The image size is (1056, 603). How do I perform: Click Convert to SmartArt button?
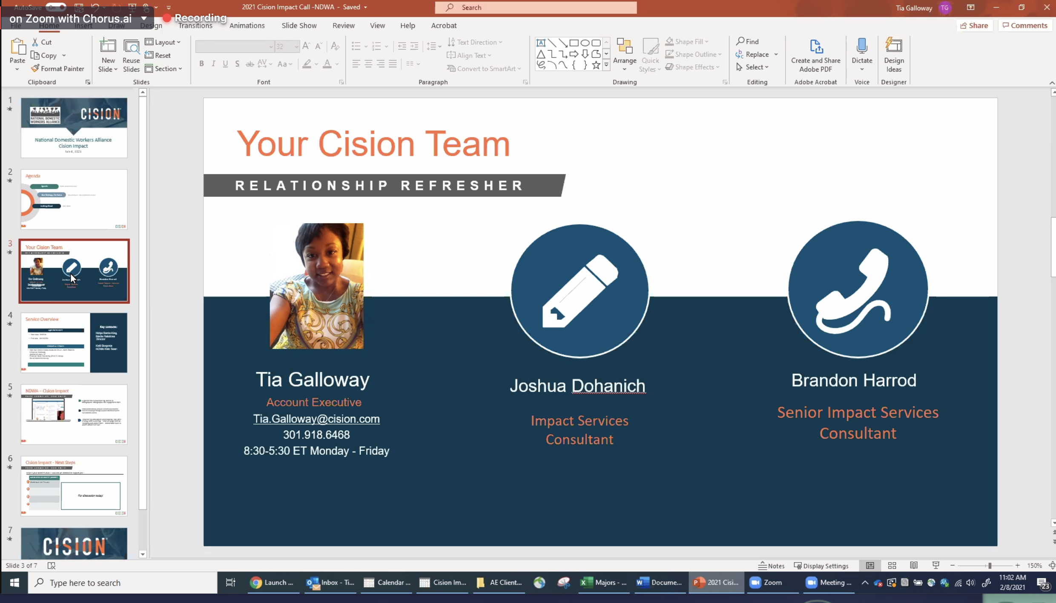pyautogui.click(x=484, y=69)
